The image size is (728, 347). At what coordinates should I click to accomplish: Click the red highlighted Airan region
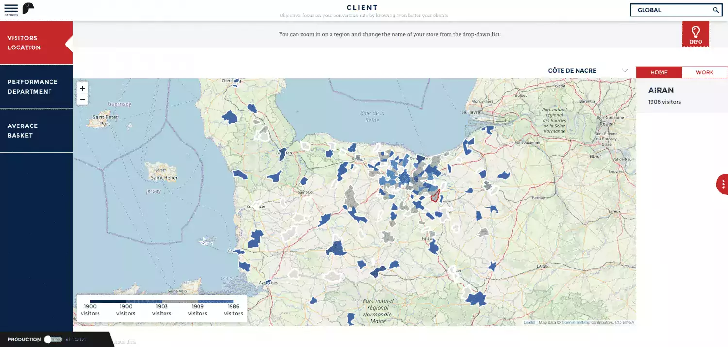pyautogui.click(x=436, y=196)
